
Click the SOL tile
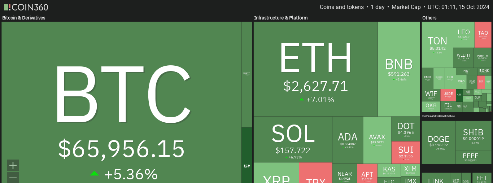point(293,139)
